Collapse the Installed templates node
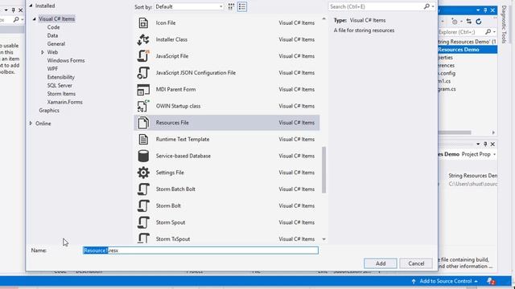The image size is (515, 289). (x=31, y=6)
